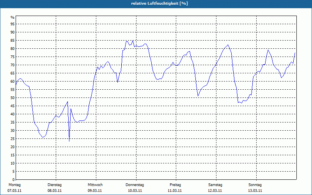The width and height of the screenshot is (312, 195).
Task: Click the y-axis value '75'
Action: coord(12,57)
